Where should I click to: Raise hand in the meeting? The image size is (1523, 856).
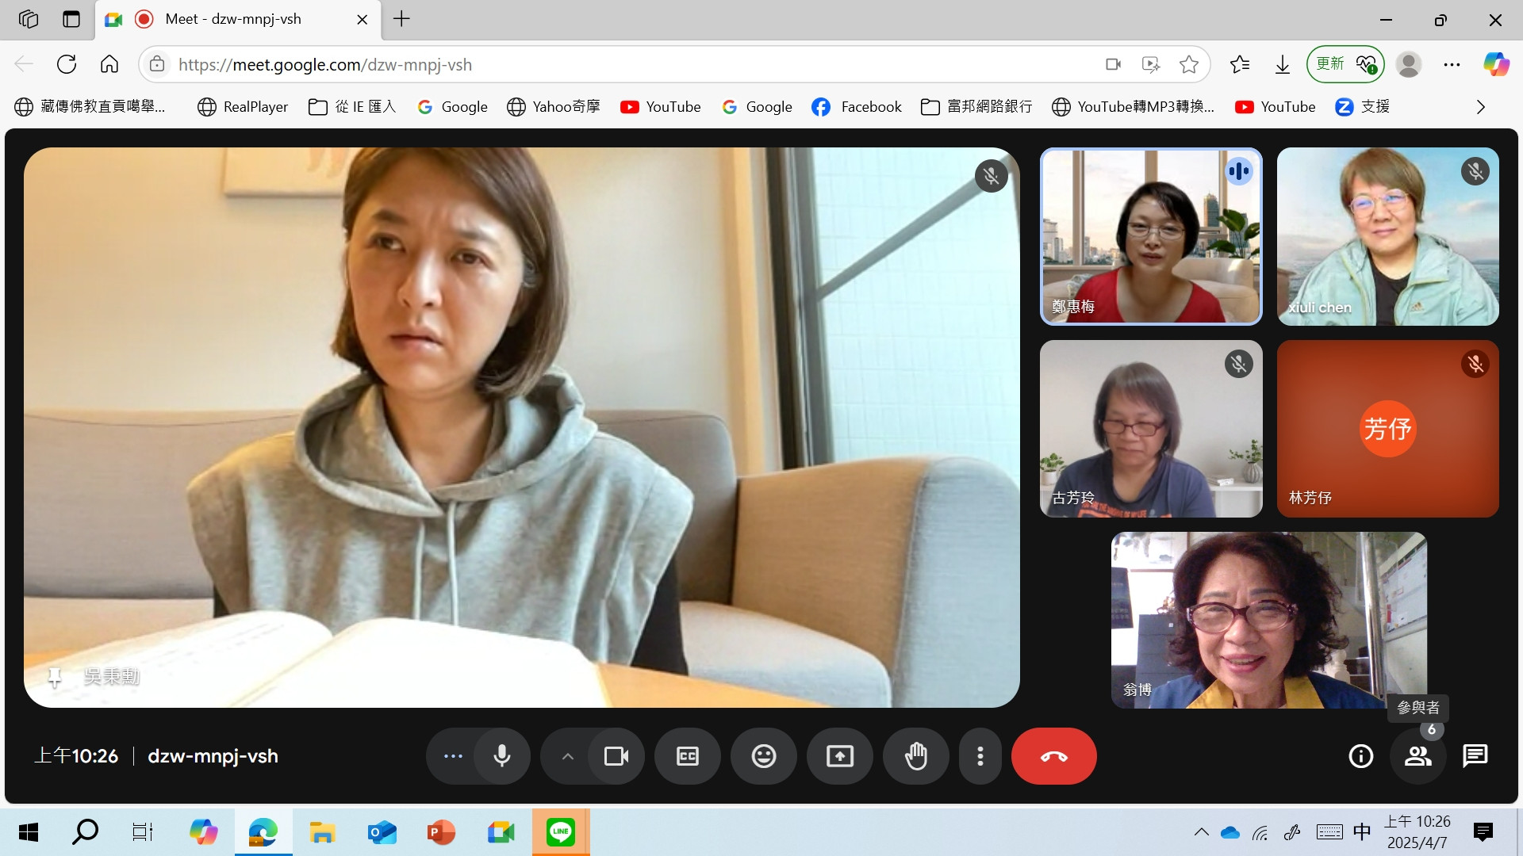(x=915, y=756)
